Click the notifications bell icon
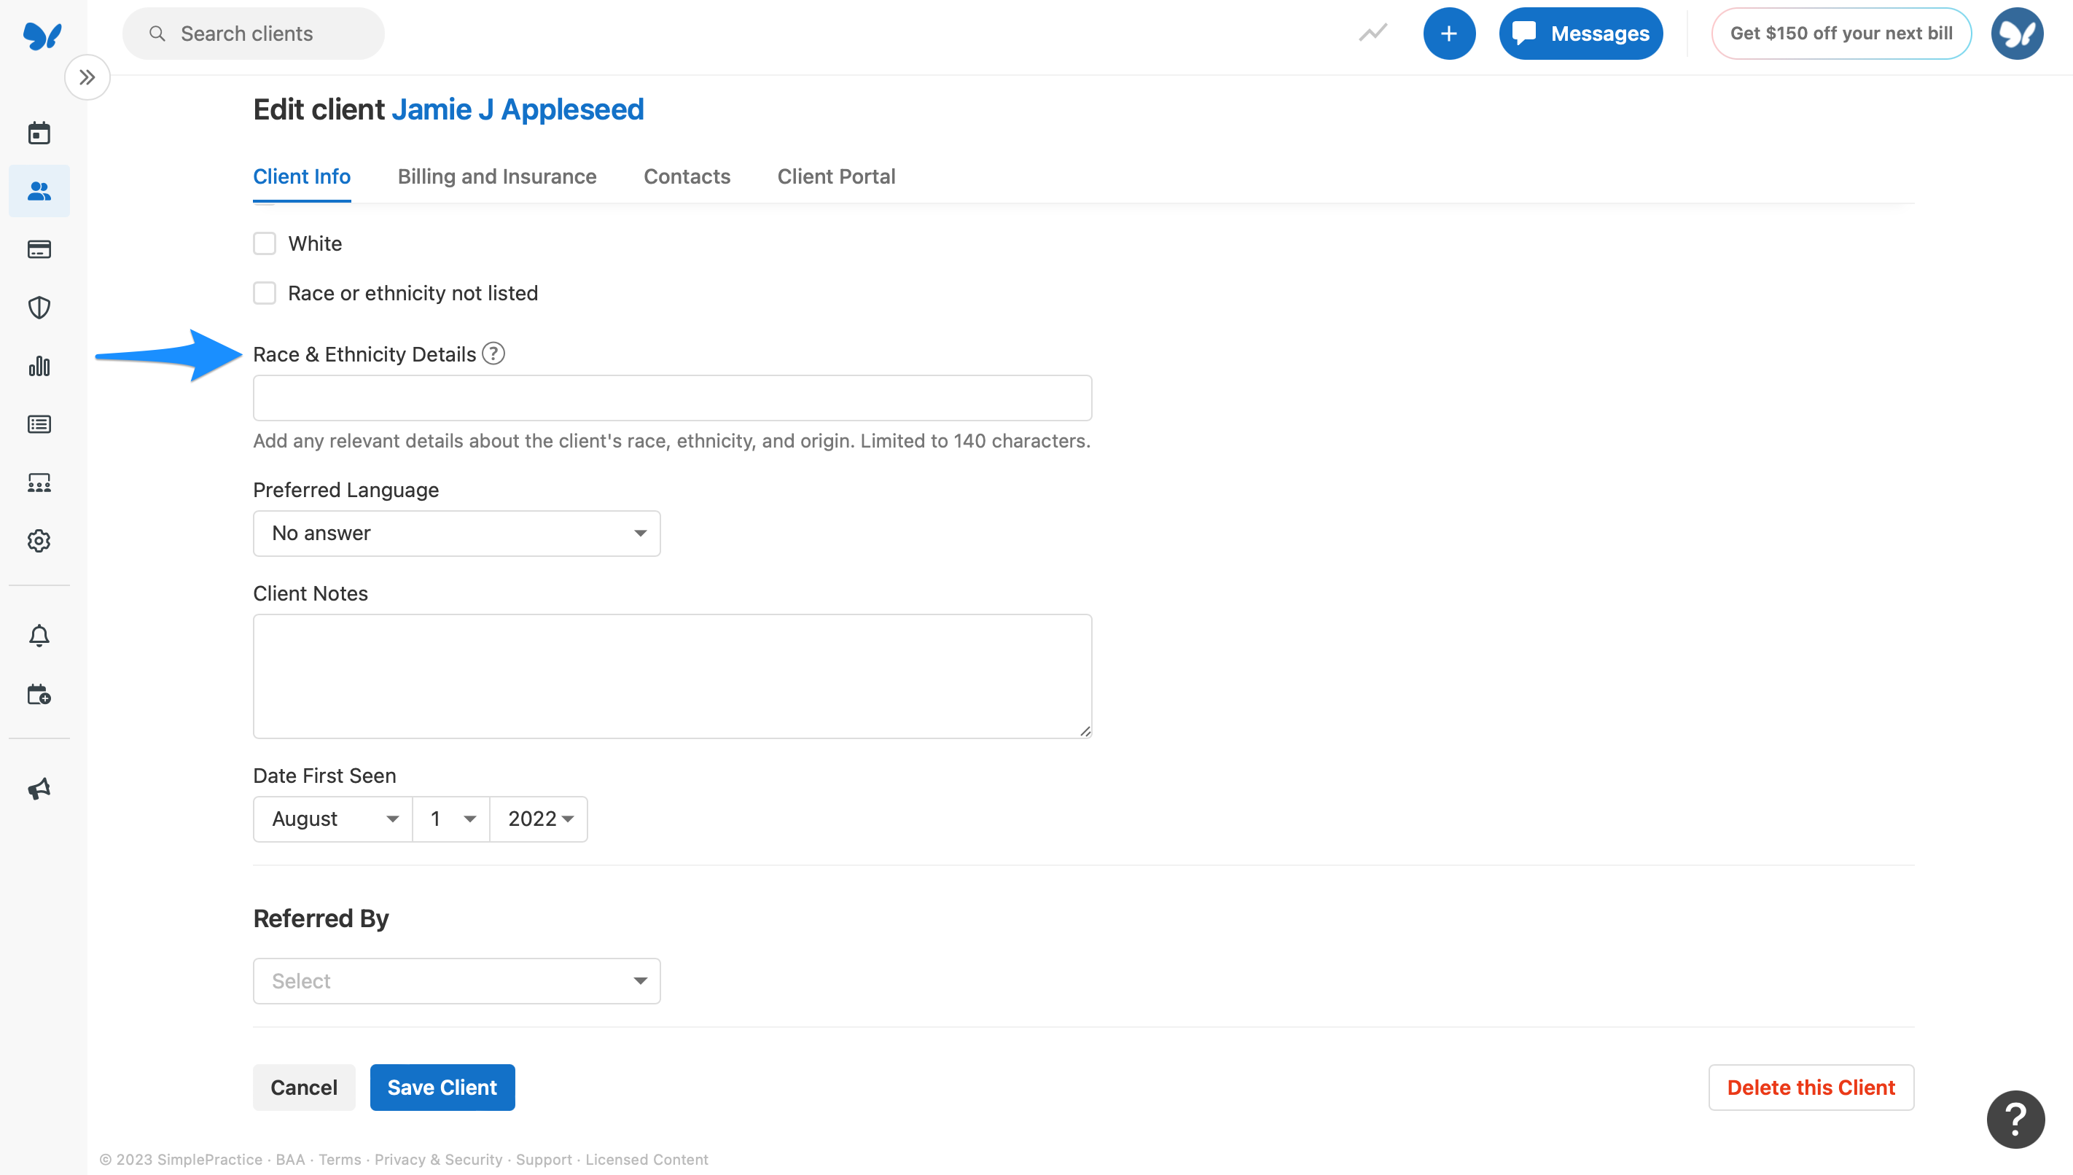Image resolution: width=2073 pixels, height=1175 pixels. (x=39, y=635)
